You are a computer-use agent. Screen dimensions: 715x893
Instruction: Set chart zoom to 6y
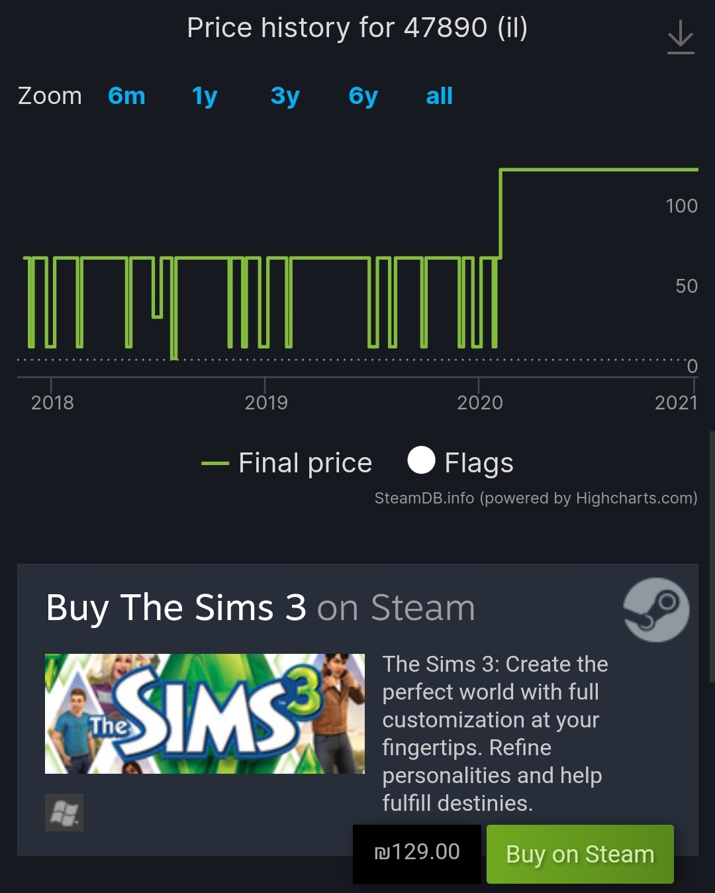[x=363, y=96]
